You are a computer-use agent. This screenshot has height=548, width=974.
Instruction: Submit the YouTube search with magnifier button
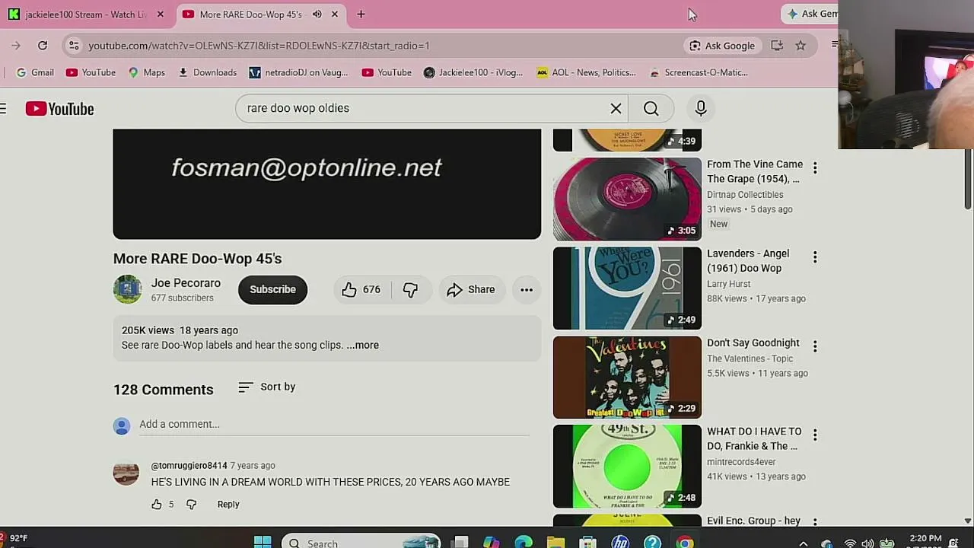pyautogui.click(x=651, y=108)
